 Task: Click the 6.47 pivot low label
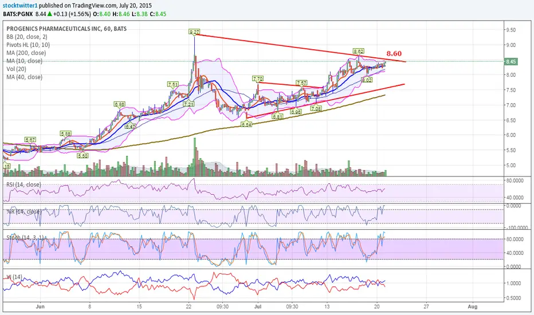click(x=130, y=127)
